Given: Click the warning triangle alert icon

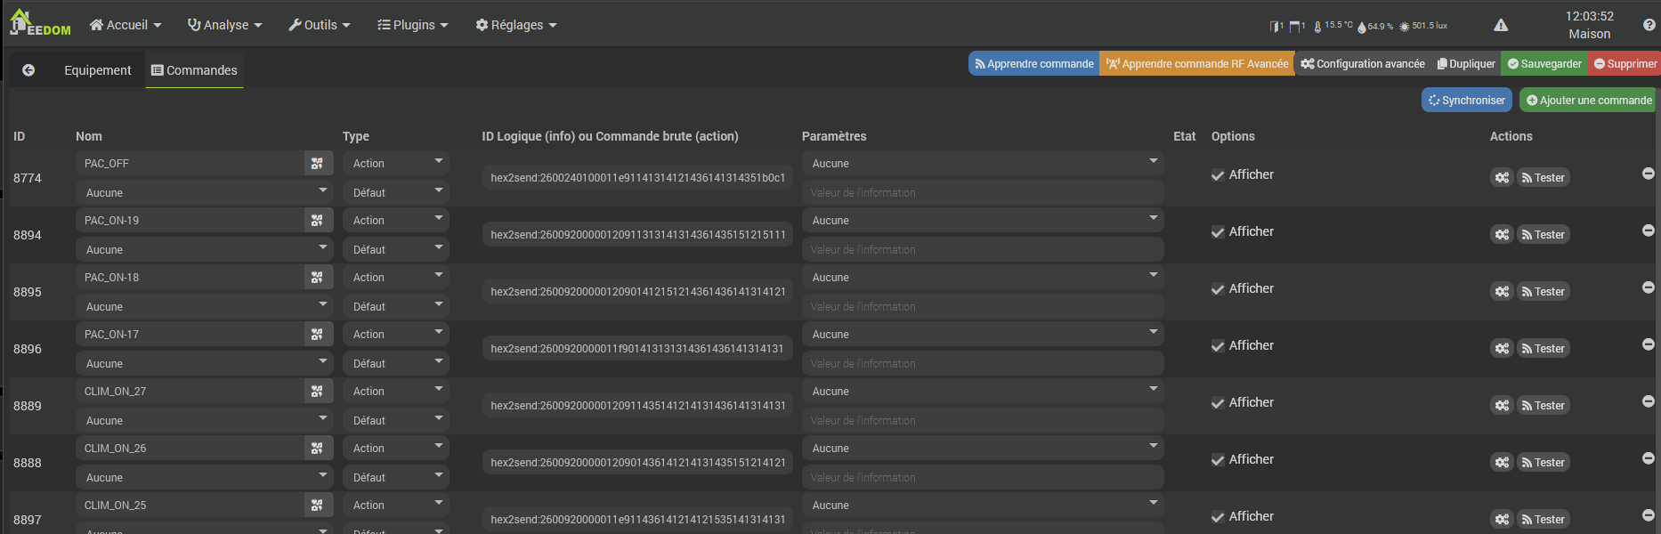Looking at the screenshot, I should point(1501,25).
